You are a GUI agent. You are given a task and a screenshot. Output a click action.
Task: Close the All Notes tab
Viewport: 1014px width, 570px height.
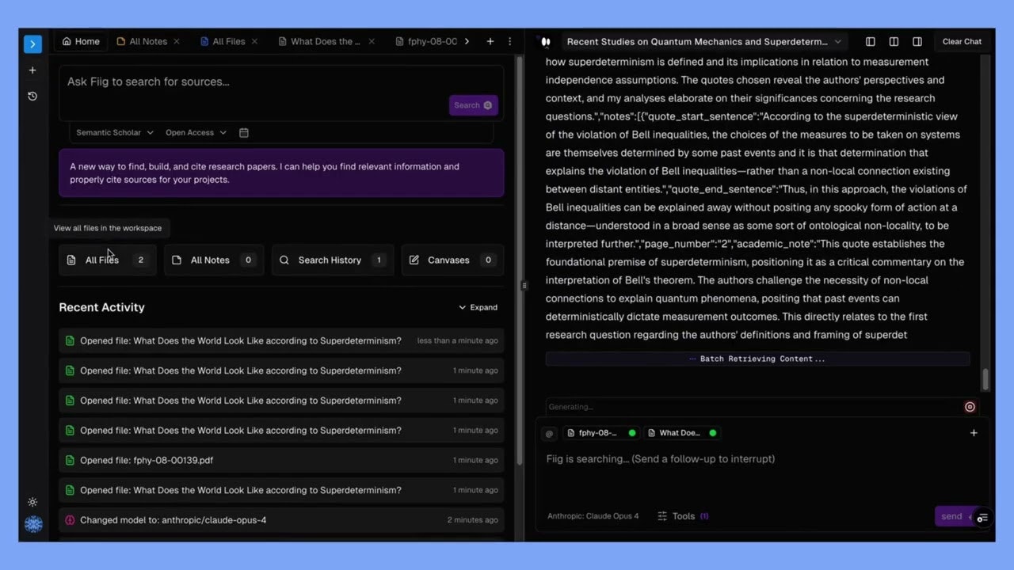pyautogui.click(x=177, y=41)
